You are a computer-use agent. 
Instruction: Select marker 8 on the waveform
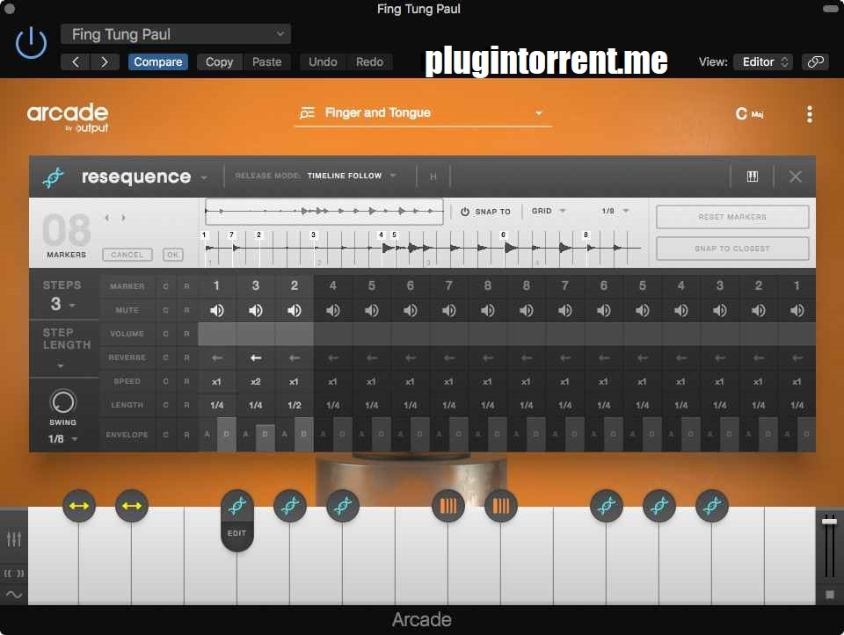tap(586, 235)
